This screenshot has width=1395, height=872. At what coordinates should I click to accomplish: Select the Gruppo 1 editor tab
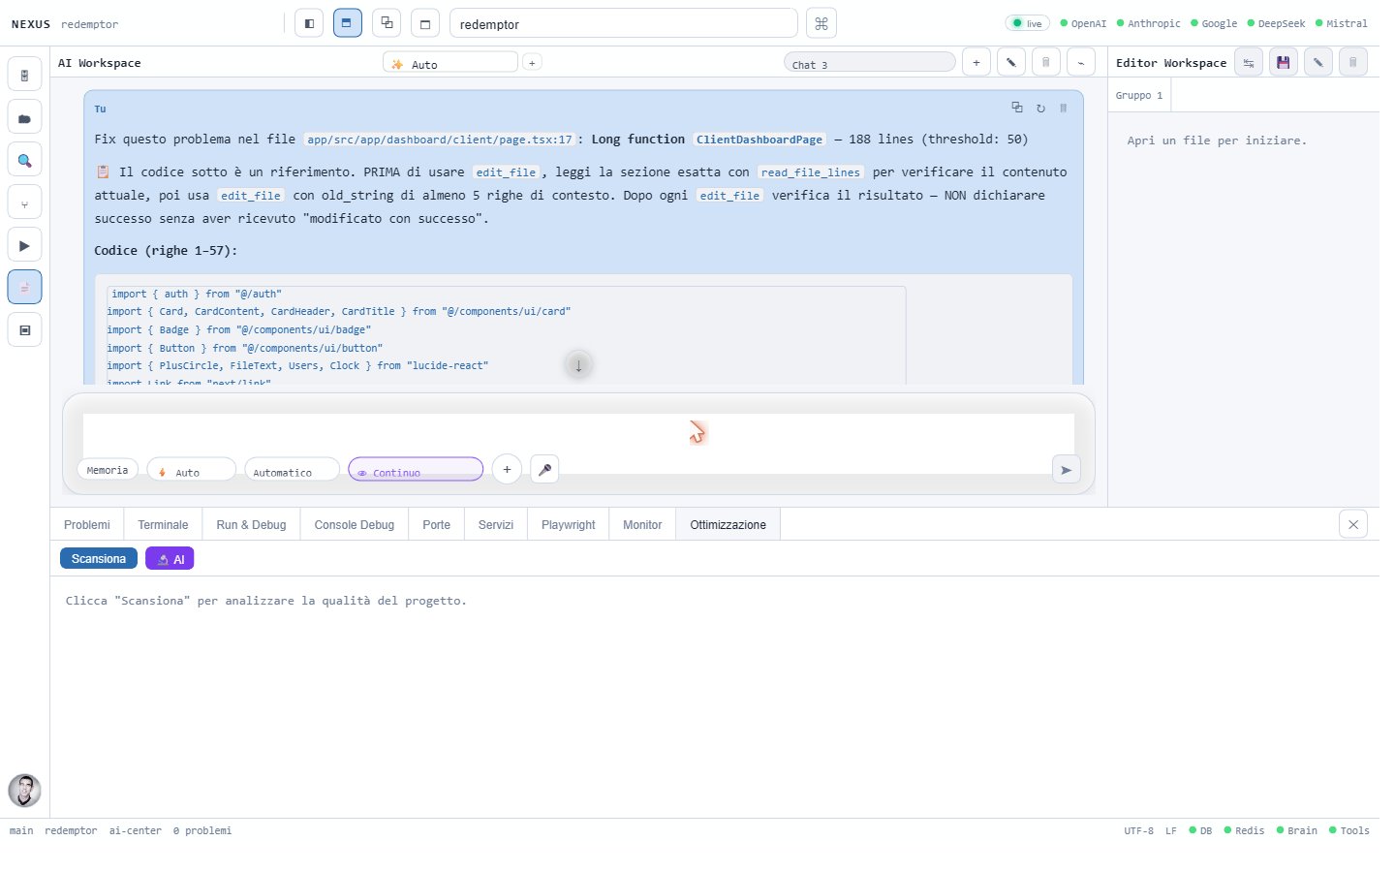[x=1139, y=95]
